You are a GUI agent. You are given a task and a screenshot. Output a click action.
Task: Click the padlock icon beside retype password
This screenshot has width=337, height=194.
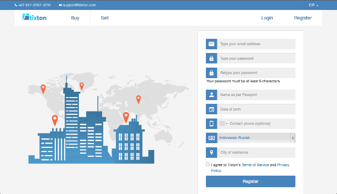tap(212, 73)
